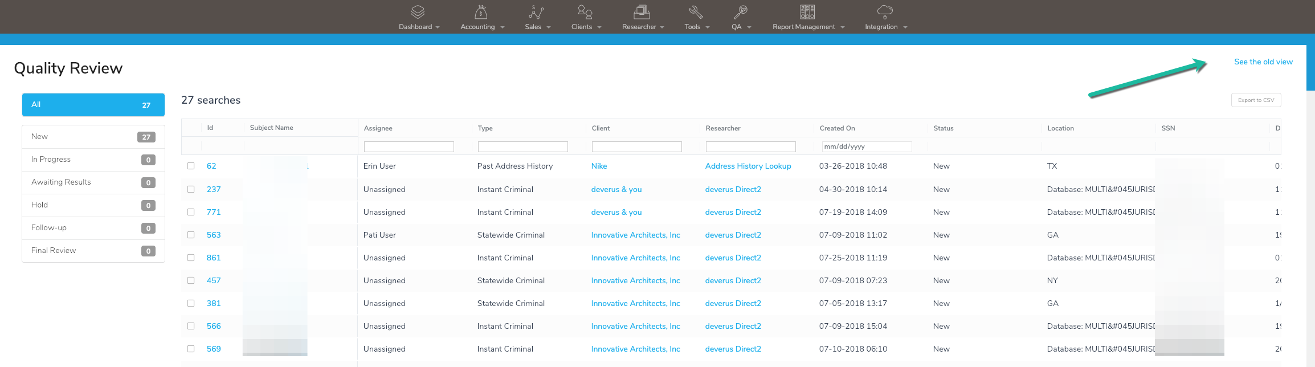Filter by New status
Screen dimensions: 1315x367
pyautogui.click(x=93, y=137)
